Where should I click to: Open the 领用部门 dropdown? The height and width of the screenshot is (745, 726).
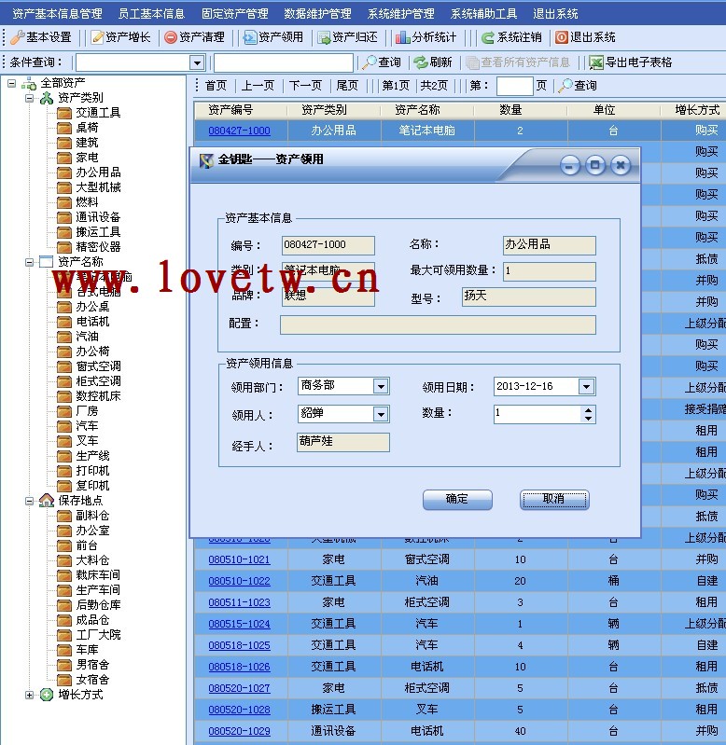pyautogui.click(x=381, y=387)
